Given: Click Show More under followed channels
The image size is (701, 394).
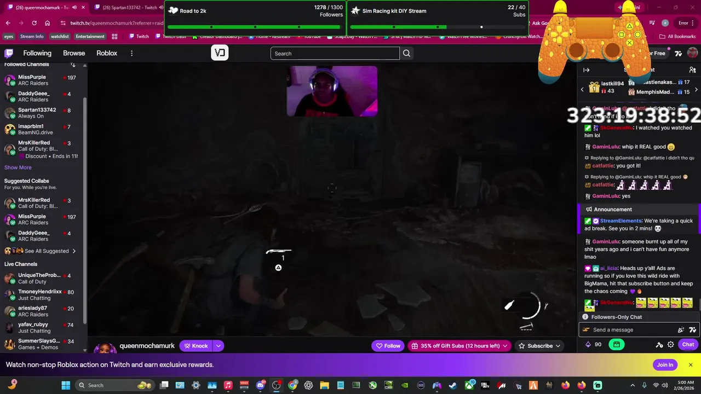Looking at the screenshot, I should [18, 167].
